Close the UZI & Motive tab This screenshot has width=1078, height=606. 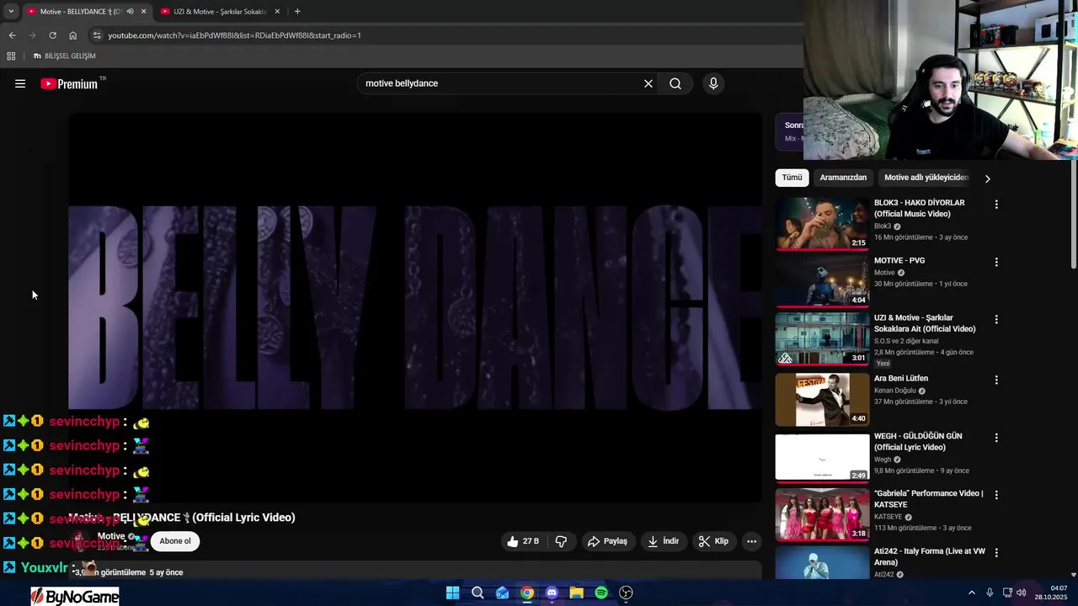(x=277, y=11)
